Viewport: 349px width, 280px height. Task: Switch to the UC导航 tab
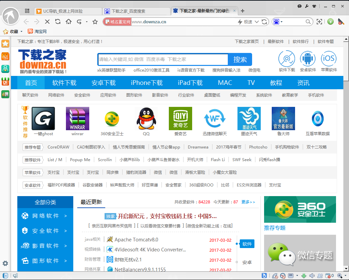click(68, 11)
